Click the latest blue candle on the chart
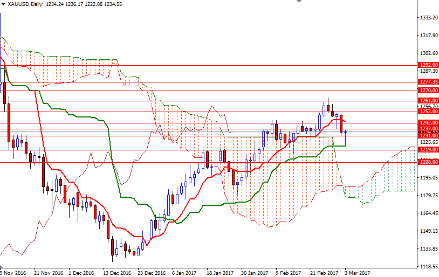 click(x=345, y=133)
